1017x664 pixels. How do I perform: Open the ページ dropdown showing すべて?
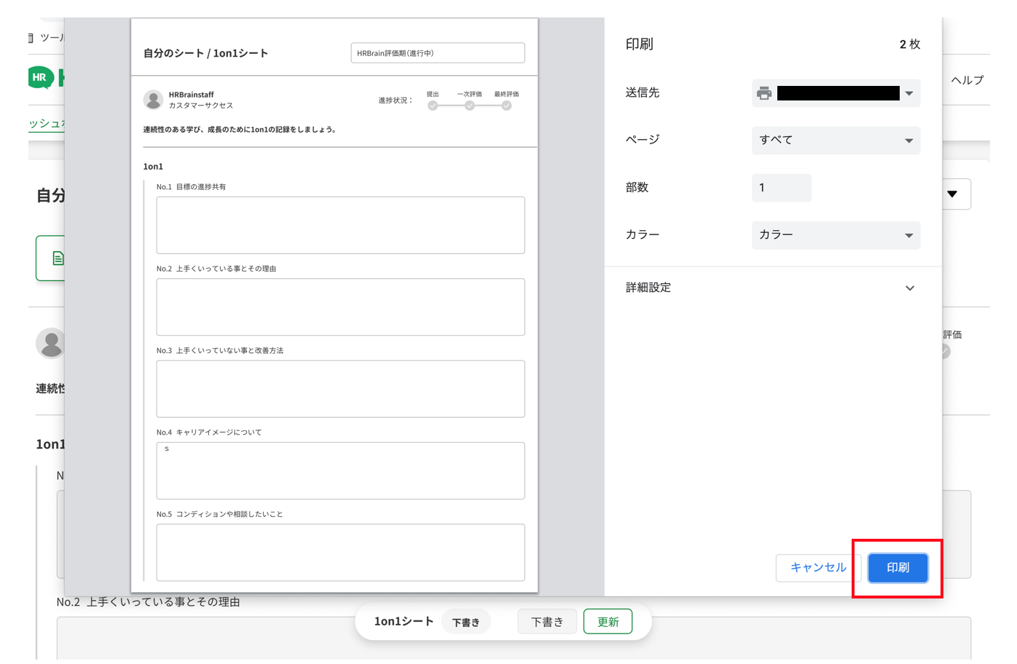pos(836,141)
